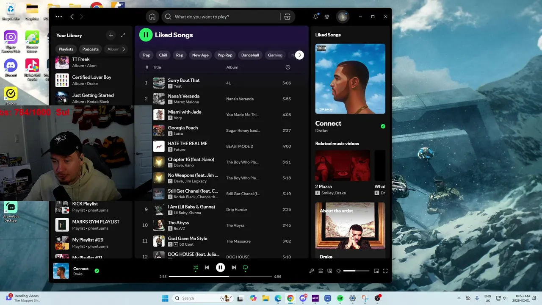Viewport: 542px width, 305px height.
Task: Show more genre chips with arrow
Action: [299, 55]
